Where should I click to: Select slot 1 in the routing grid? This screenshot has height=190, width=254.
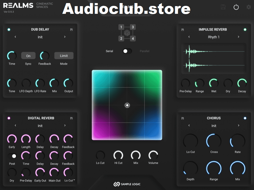pyautogui.click(x=121, y=27)
